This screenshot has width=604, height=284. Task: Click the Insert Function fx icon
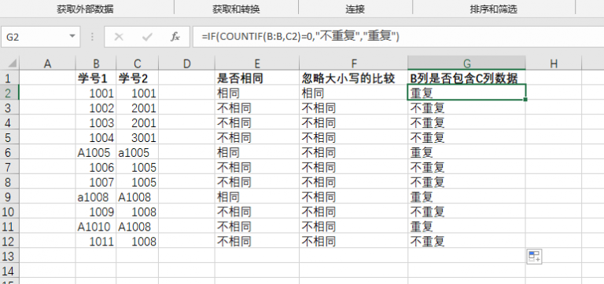175,37
